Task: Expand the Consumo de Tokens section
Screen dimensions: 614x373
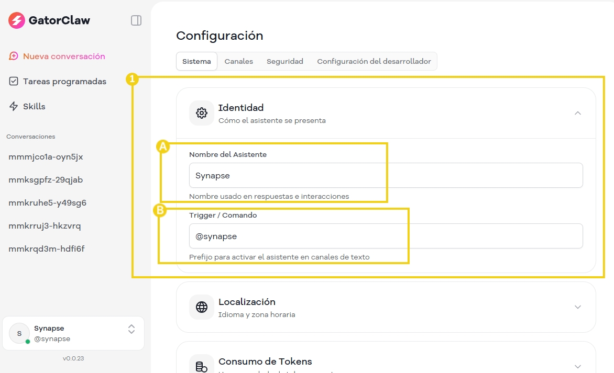Action: 578,366
